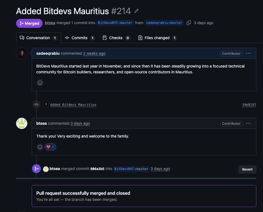Open merged commit hash 806a3b5
The width and height of the screenshot is (263, 212).
tap(97, 169)
